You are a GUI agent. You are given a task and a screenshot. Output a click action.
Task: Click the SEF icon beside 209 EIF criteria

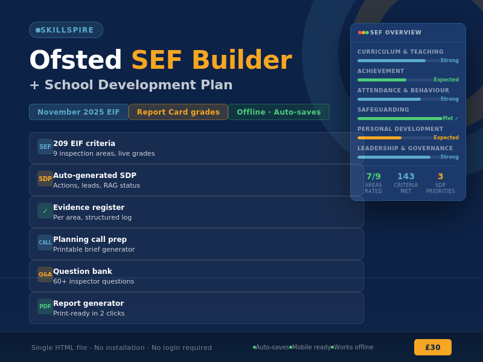tap(45, 147)
